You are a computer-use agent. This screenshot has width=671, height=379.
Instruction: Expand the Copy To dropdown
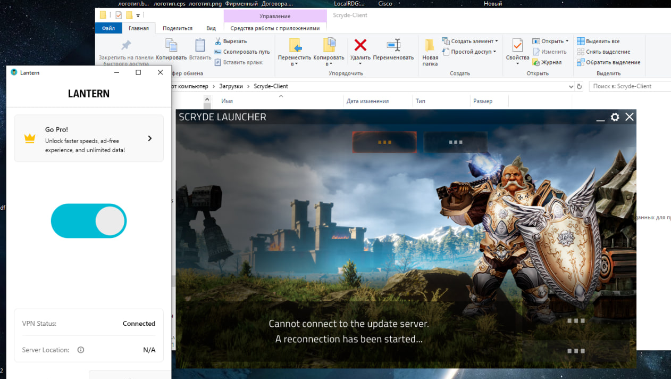[x=329, y=64]
